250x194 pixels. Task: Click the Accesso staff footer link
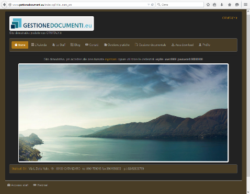click(18, 185)
